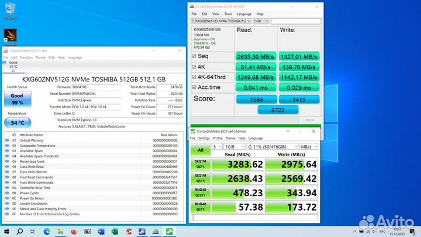Toggle the Seq test checkbox

click(194, 56)
